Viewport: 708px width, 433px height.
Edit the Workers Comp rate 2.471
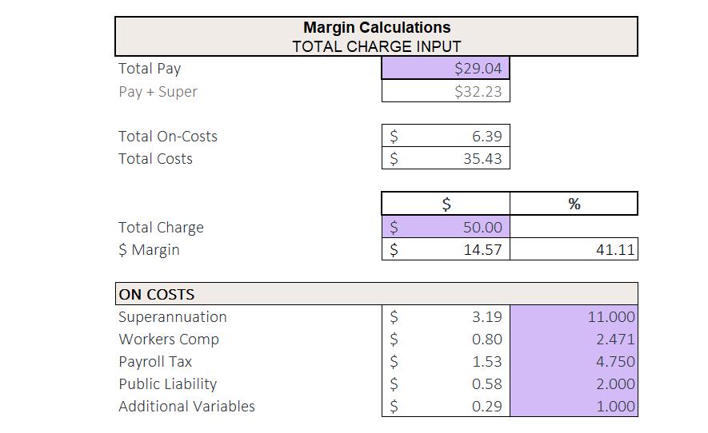573,339
